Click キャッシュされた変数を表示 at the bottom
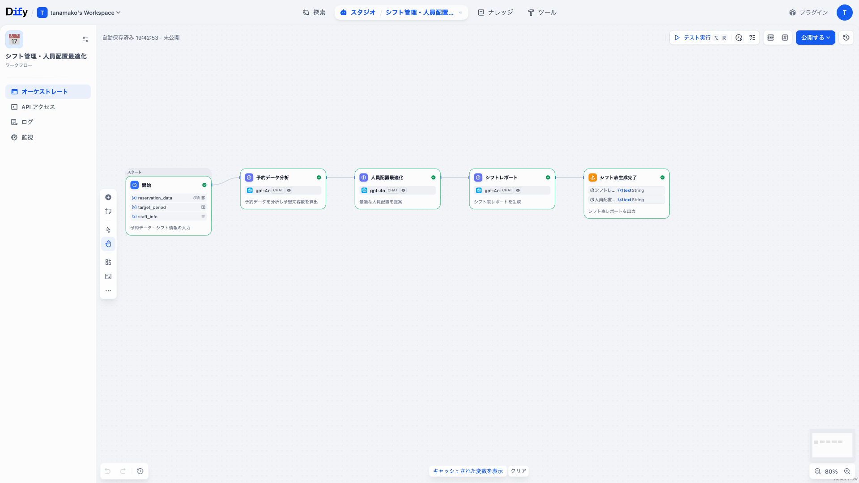 [x=468, y=471]
